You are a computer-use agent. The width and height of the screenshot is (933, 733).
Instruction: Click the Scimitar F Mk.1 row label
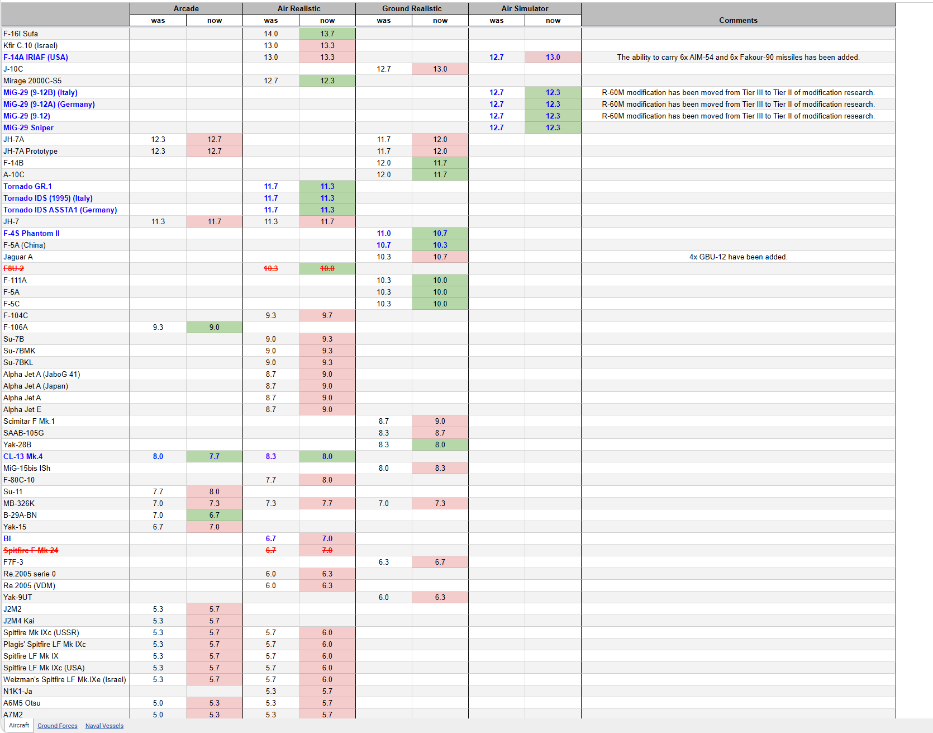click(x=29, y=421)
